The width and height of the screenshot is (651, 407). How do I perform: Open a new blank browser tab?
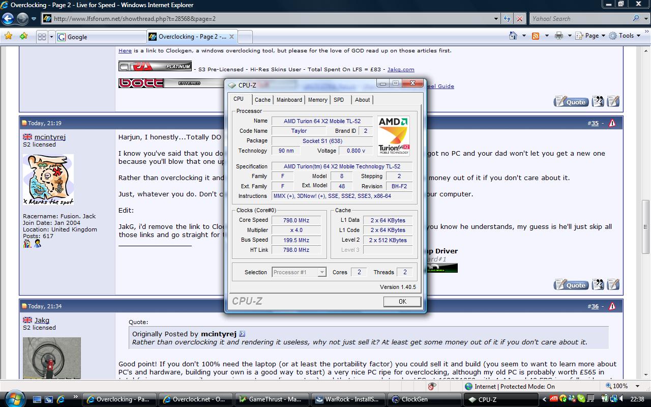point(245,37)
